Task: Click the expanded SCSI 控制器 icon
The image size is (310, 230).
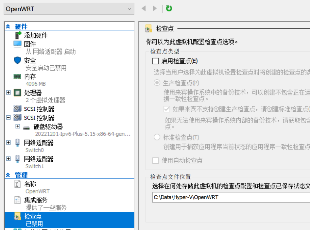Action: [17, 117]
